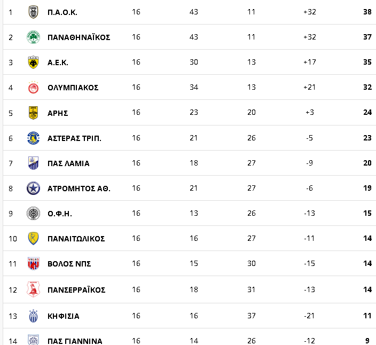Click the Πανσερραϊκός red lion logo
This screenshot has height=345, width=376.
click(33, 289)
